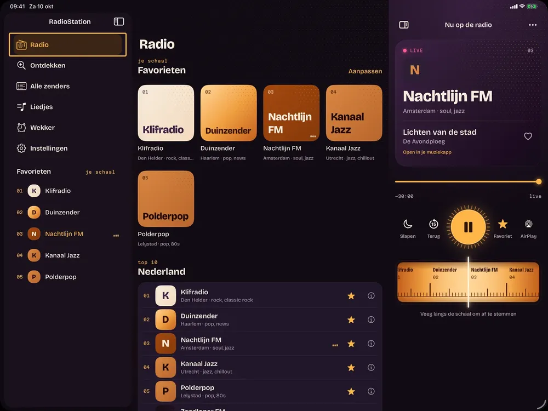Open the Nachtlijn FM favorite card
The height and width of the screenshot is (411, 548).
(x=291, y=113)
